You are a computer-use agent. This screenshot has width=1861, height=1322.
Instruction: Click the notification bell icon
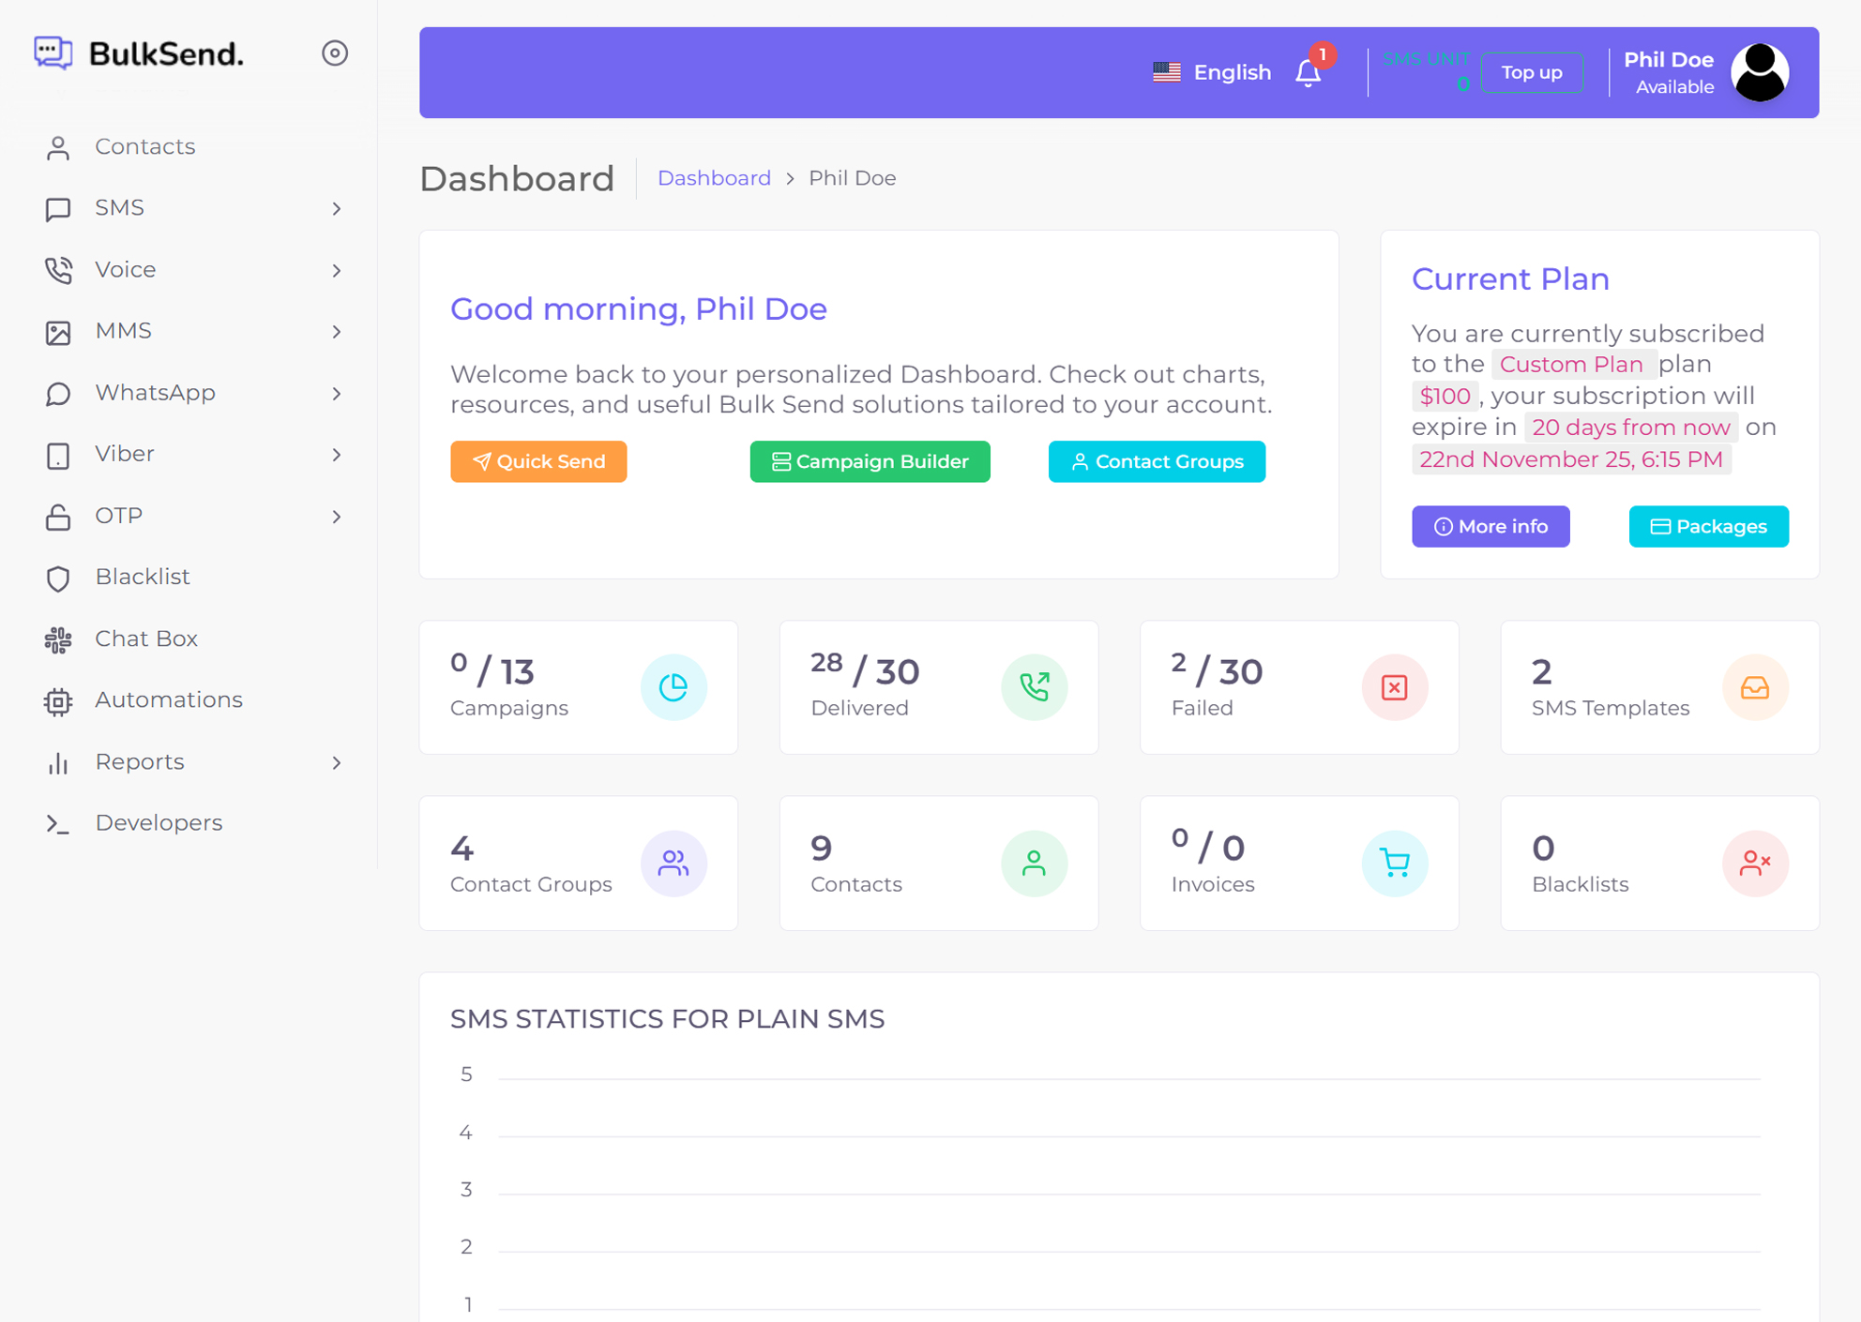click(x=1308, y=73)
